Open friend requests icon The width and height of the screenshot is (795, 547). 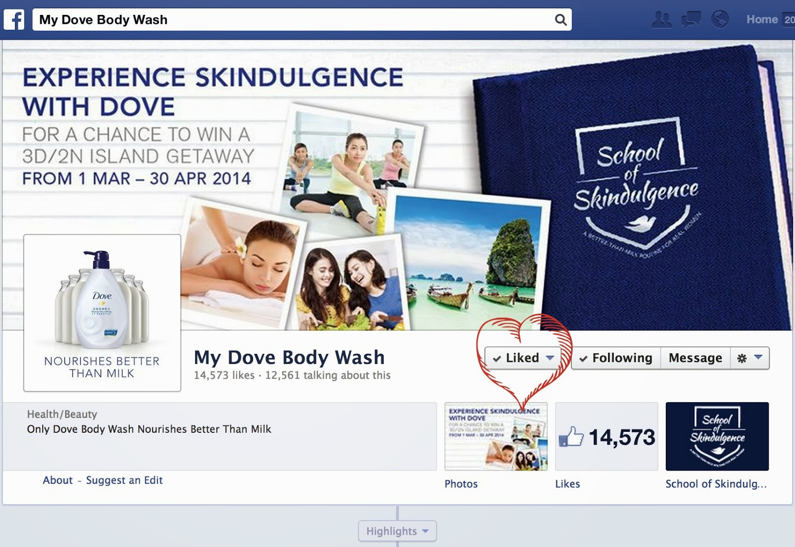(x=661, y=20)
